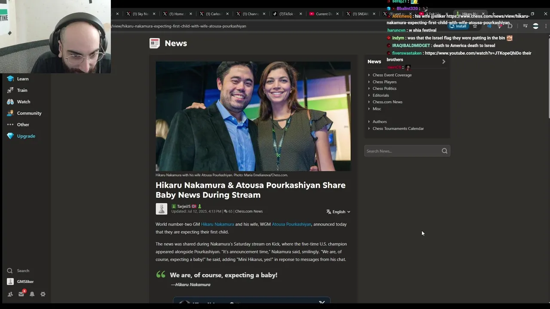Open the settings gear in the sidebar
The height and width of the screenshot is (309, 550).
coord(43,294)
